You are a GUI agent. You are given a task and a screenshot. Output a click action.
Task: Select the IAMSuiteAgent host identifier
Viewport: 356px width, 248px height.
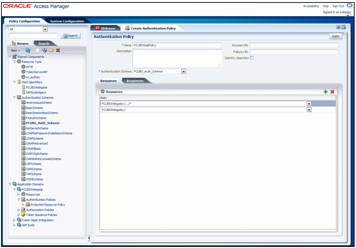(36, 93)
